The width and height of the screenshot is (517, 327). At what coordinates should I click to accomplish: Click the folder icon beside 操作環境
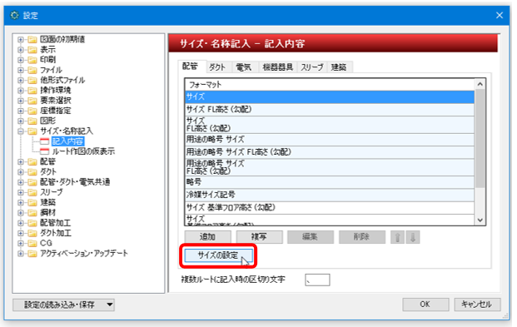(32, 91)
